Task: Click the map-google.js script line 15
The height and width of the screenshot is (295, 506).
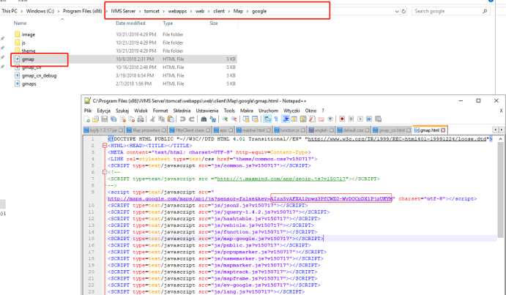Action: pos(215,239)
